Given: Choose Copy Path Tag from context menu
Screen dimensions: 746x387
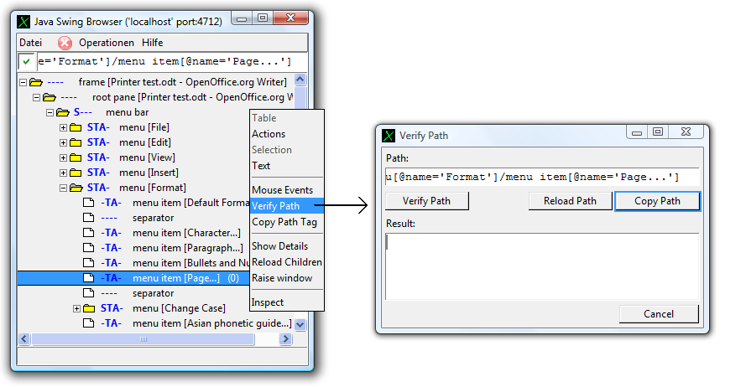Looking at the screenshot, I should tap(284, 222).
